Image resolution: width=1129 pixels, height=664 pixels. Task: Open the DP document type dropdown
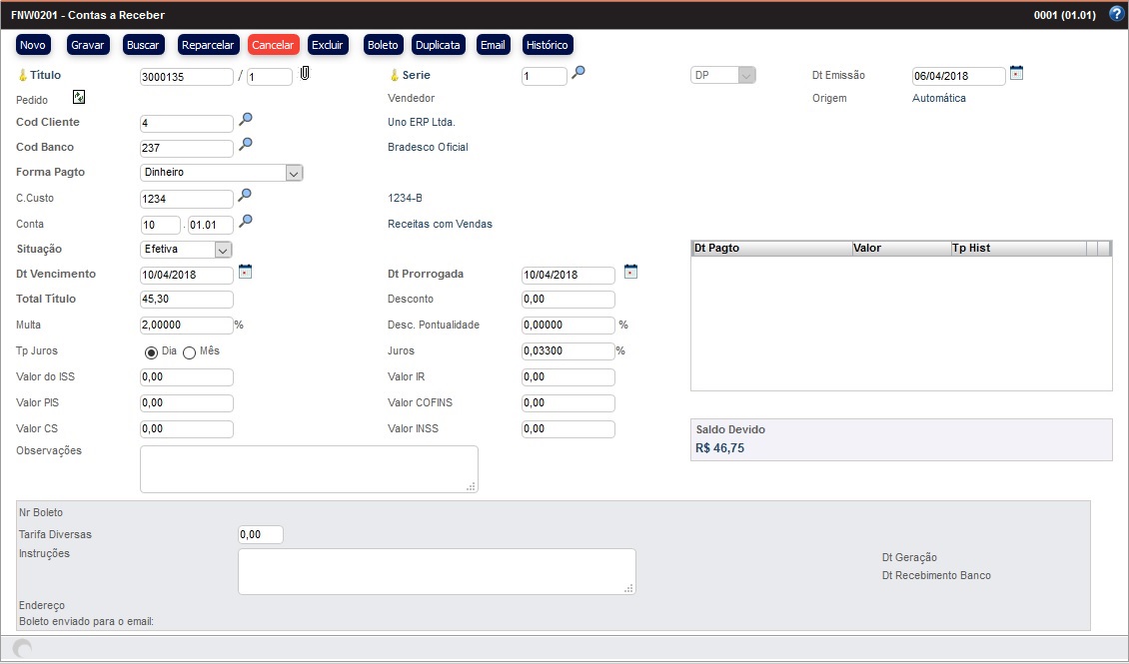(745, 76)
